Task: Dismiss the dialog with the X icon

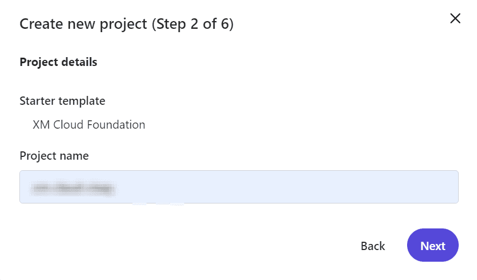Action: point(455,18)
